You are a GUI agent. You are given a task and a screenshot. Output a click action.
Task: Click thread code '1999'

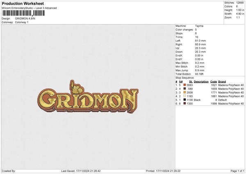pos(214,104)
